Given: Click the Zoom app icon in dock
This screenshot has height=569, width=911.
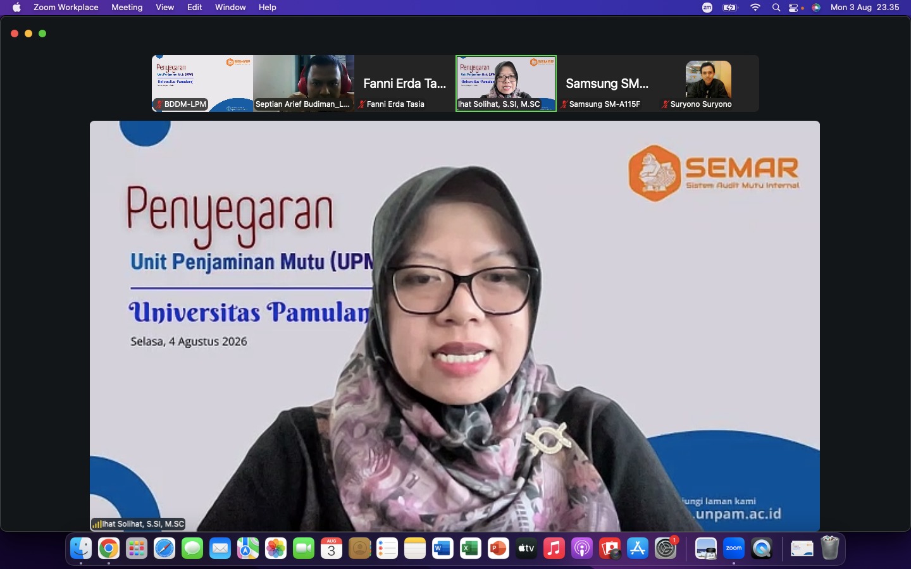Looking at the screenshot, I should (x=734, y=549).
